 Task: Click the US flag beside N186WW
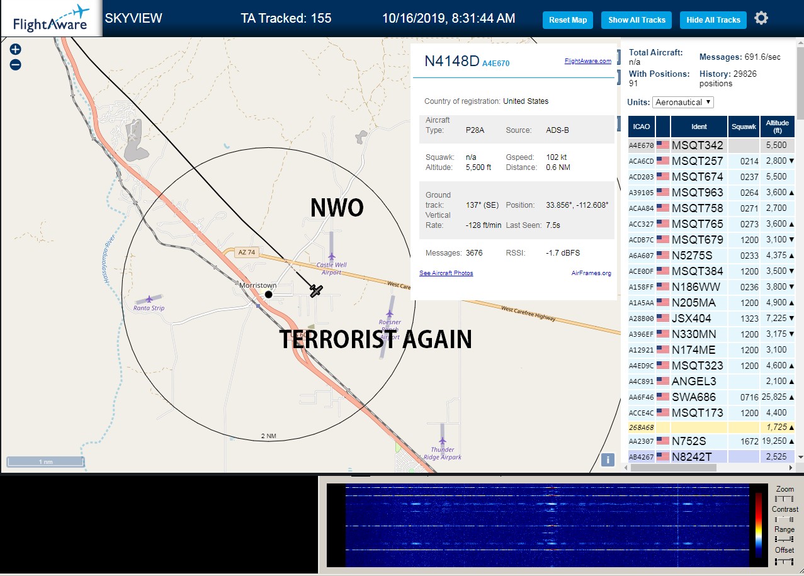click(x=663, y=287)
